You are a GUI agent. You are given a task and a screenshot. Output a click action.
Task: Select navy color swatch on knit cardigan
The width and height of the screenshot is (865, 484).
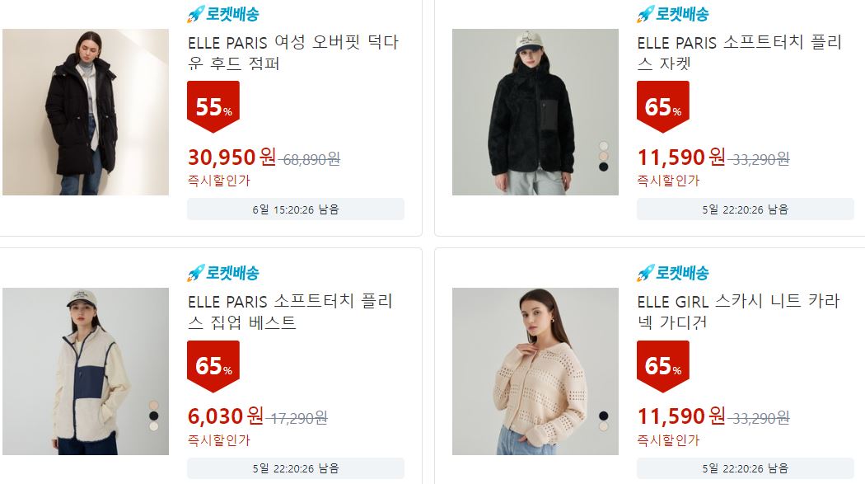[x=604, y=416]
